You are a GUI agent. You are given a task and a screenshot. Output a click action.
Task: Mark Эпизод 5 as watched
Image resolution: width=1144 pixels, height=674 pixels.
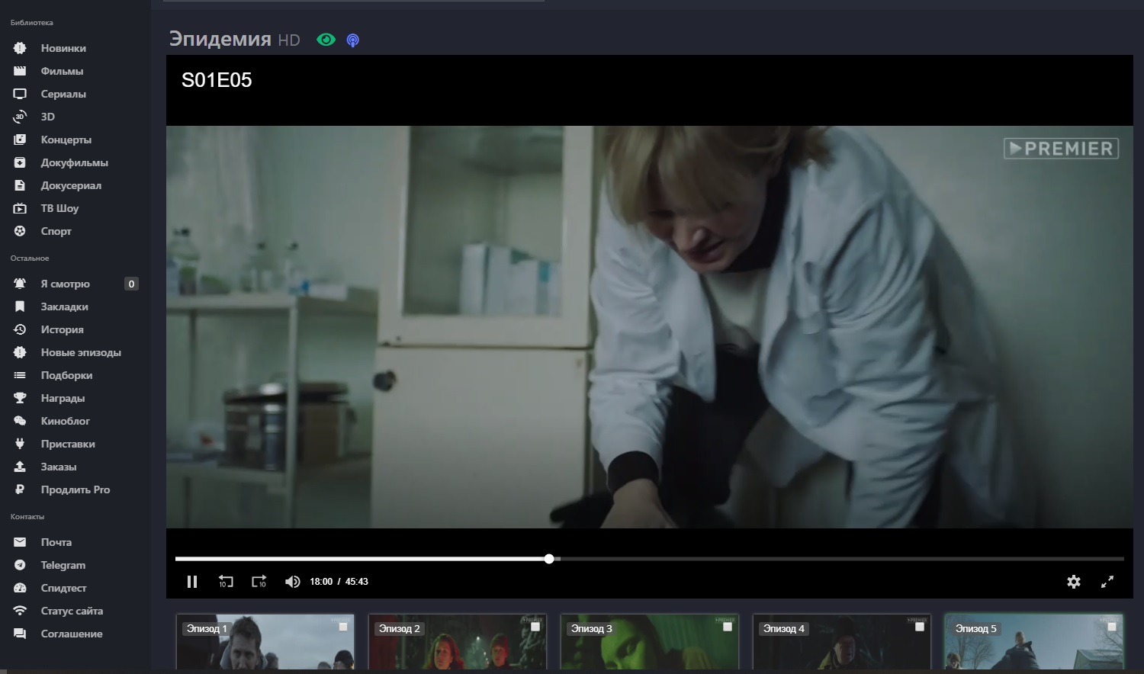[1112, 627]
